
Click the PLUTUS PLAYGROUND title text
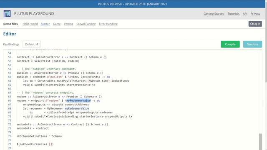[x=34, y=14]
